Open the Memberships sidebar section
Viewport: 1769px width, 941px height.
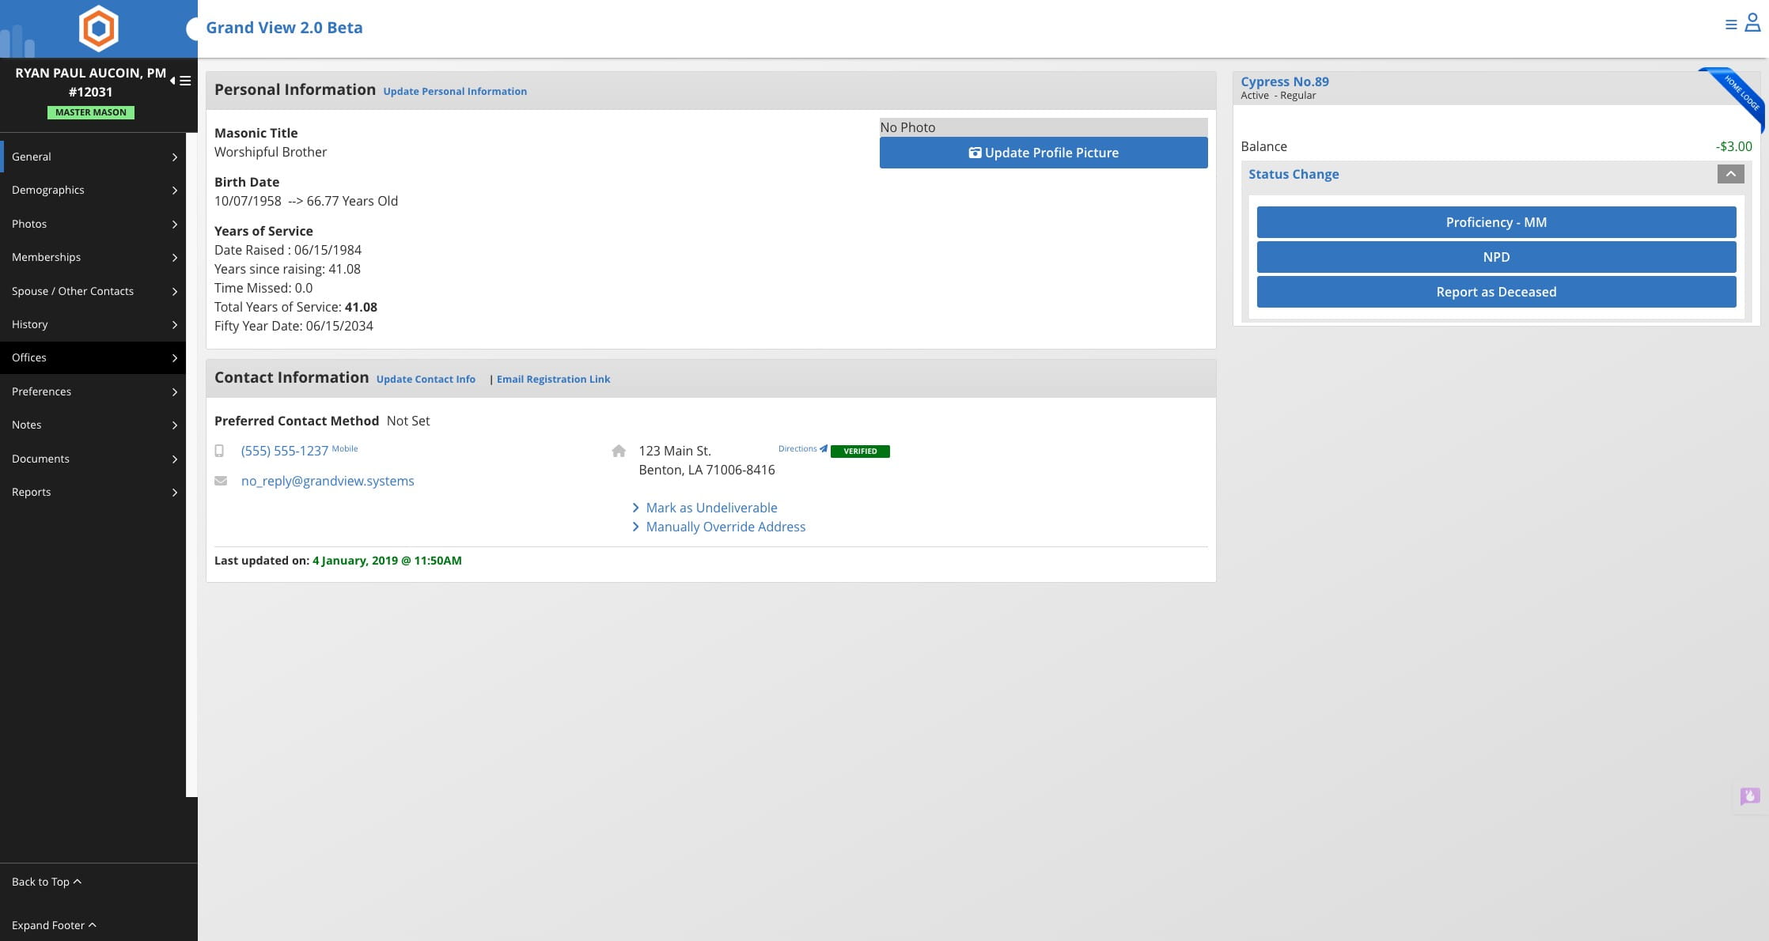click(93, 257)
